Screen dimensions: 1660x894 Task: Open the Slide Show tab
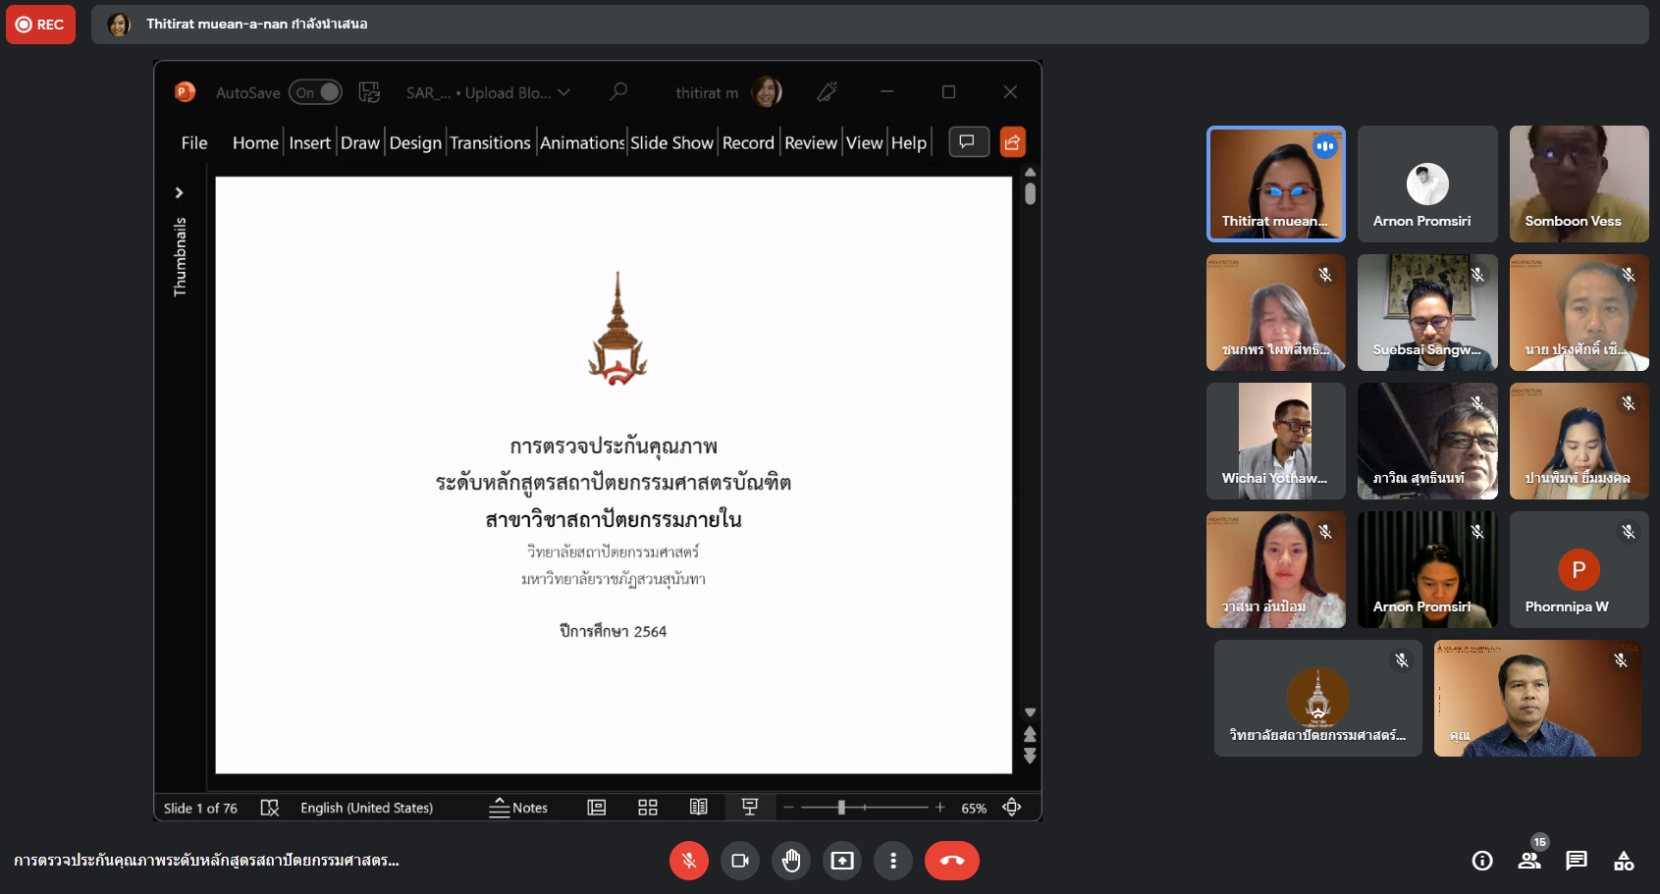pyautogui.click(x=671, y=143)
